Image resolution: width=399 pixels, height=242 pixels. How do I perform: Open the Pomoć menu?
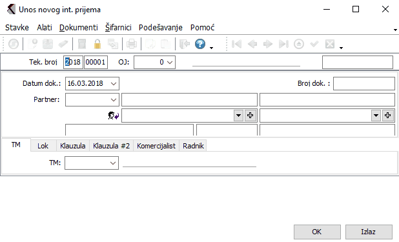[x=203, y=28]
